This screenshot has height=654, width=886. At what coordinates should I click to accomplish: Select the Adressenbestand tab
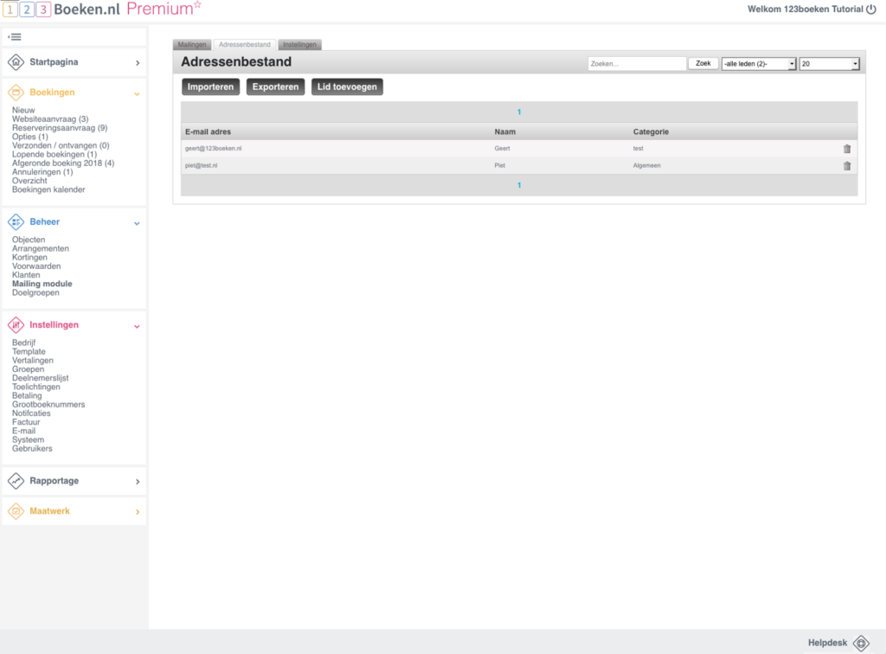(245, 45)
